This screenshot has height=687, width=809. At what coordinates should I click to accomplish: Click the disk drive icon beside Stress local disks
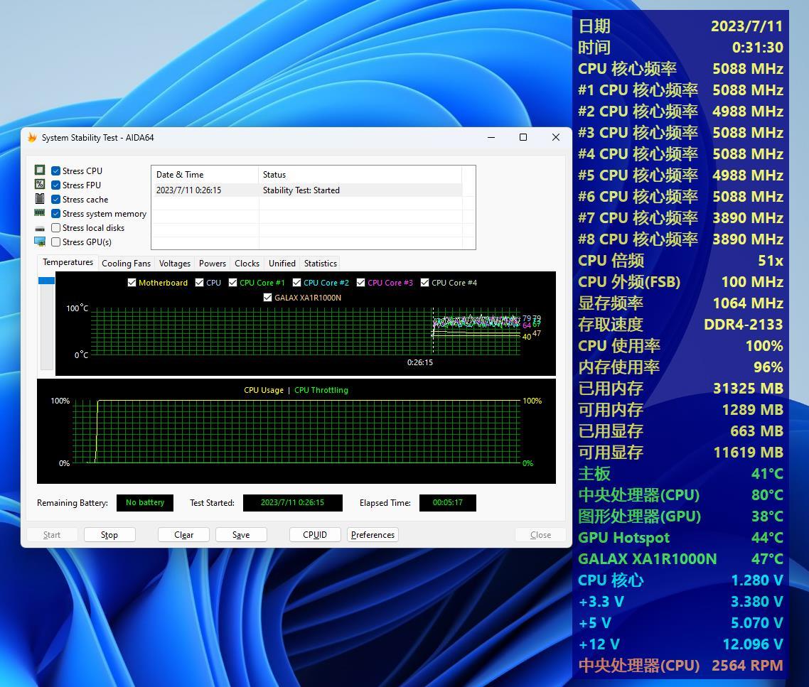(x=40, y=228)
